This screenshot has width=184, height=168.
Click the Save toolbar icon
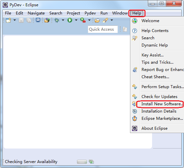click(x=21, y=20)
